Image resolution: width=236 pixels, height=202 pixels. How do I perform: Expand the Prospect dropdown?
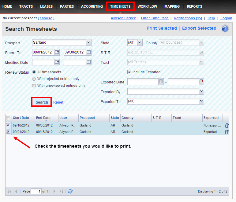[88, 42]
